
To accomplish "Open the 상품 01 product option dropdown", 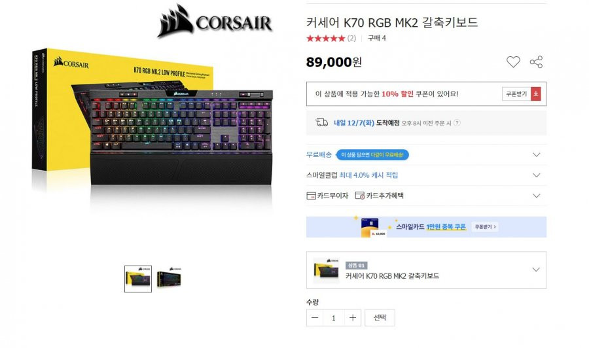I will (x=426, y=270).
